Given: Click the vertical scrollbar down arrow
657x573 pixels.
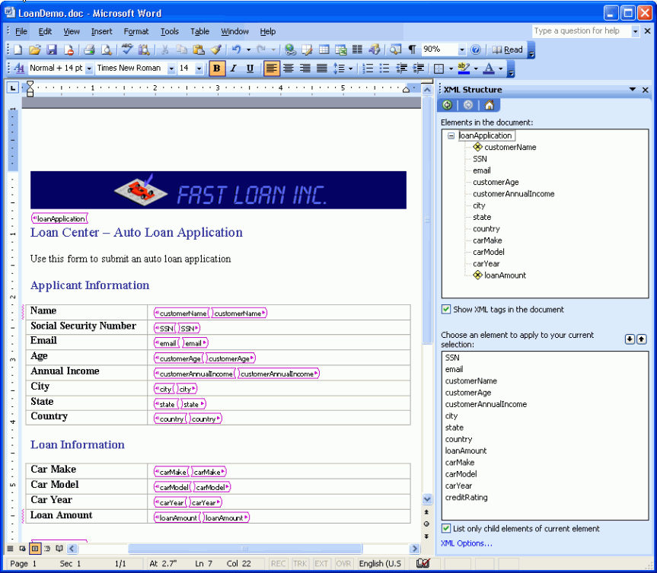Looking at the screenshot, I should coord(427,499).
